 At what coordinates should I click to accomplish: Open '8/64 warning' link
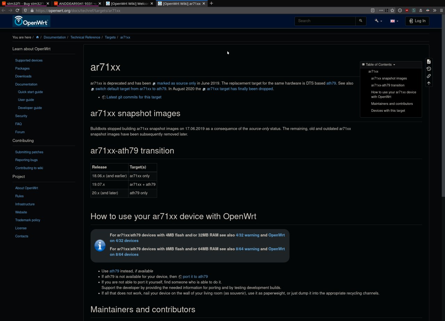[x=248, y=249]
